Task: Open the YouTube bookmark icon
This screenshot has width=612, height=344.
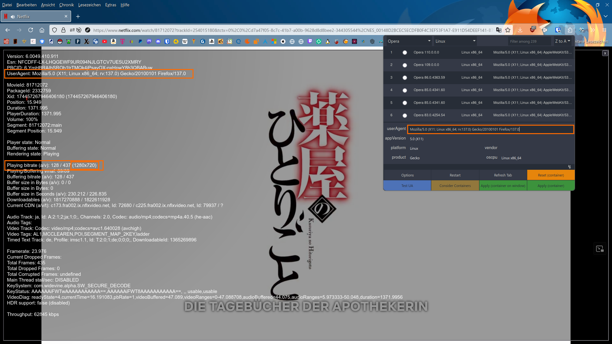Action: coord(105,41)
